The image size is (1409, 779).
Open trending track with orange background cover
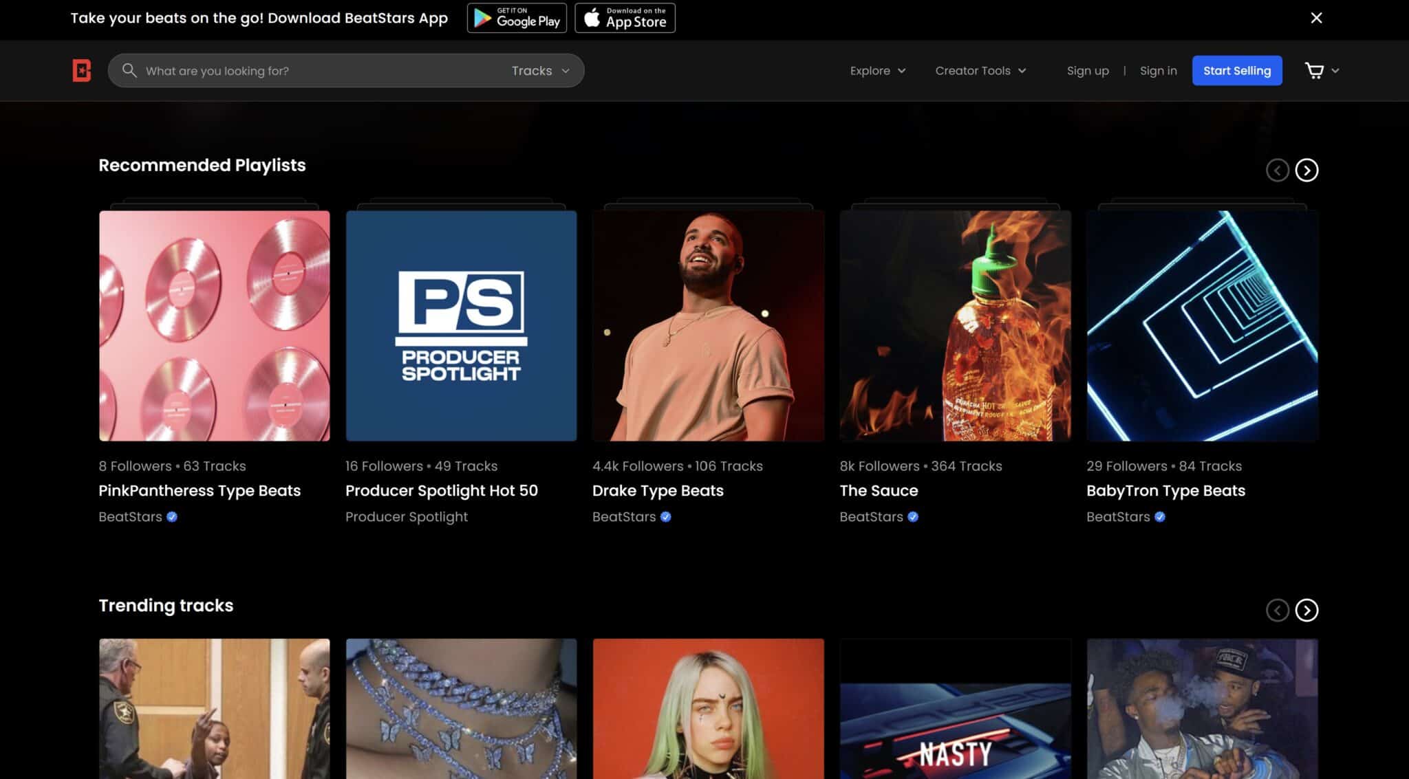click(x=709, y=709)
